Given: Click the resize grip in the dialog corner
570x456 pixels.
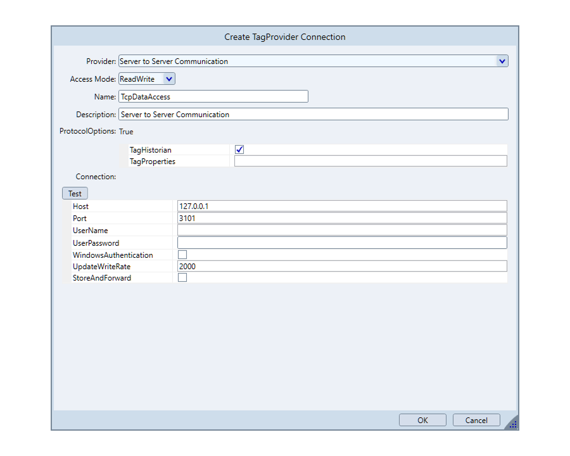Looking at the screenshot, I should (x=513, y=424).
